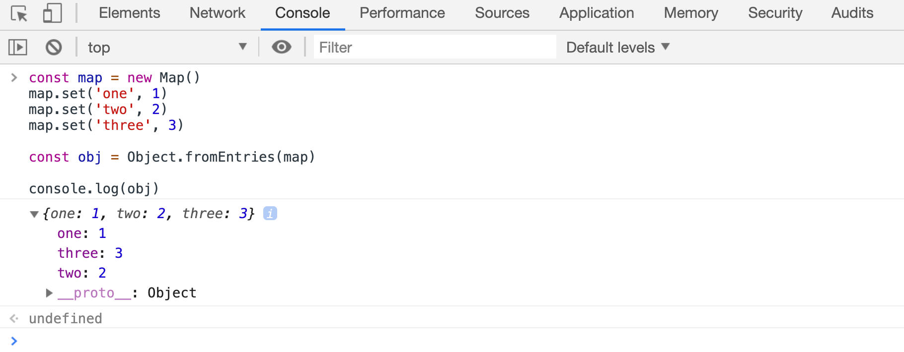Select the 'three: 3' property row
Image resolution: width=904 pixels, height=352 pixels.
(90, 253)
